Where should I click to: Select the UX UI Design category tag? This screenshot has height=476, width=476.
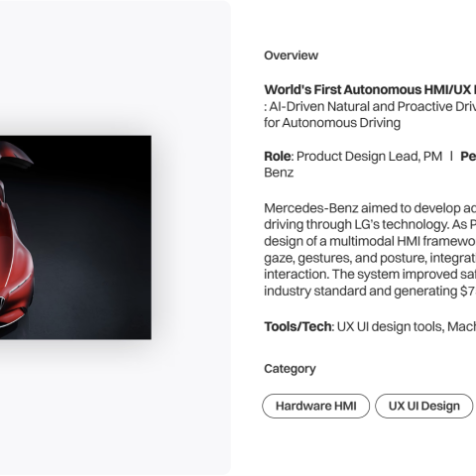(423, 406)
